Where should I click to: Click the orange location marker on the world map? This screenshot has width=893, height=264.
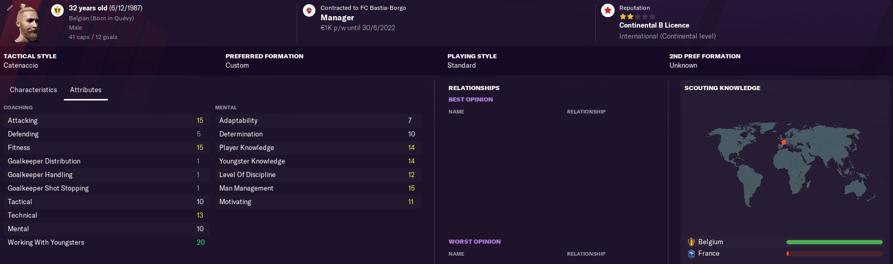coord(783,142)
